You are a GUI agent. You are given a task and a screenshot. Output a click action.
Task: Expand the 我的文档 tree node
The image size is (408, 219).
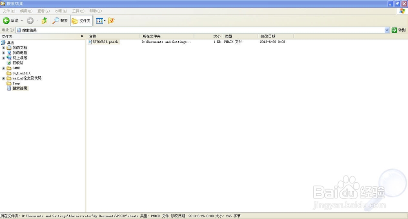click(x=3, y=48)
